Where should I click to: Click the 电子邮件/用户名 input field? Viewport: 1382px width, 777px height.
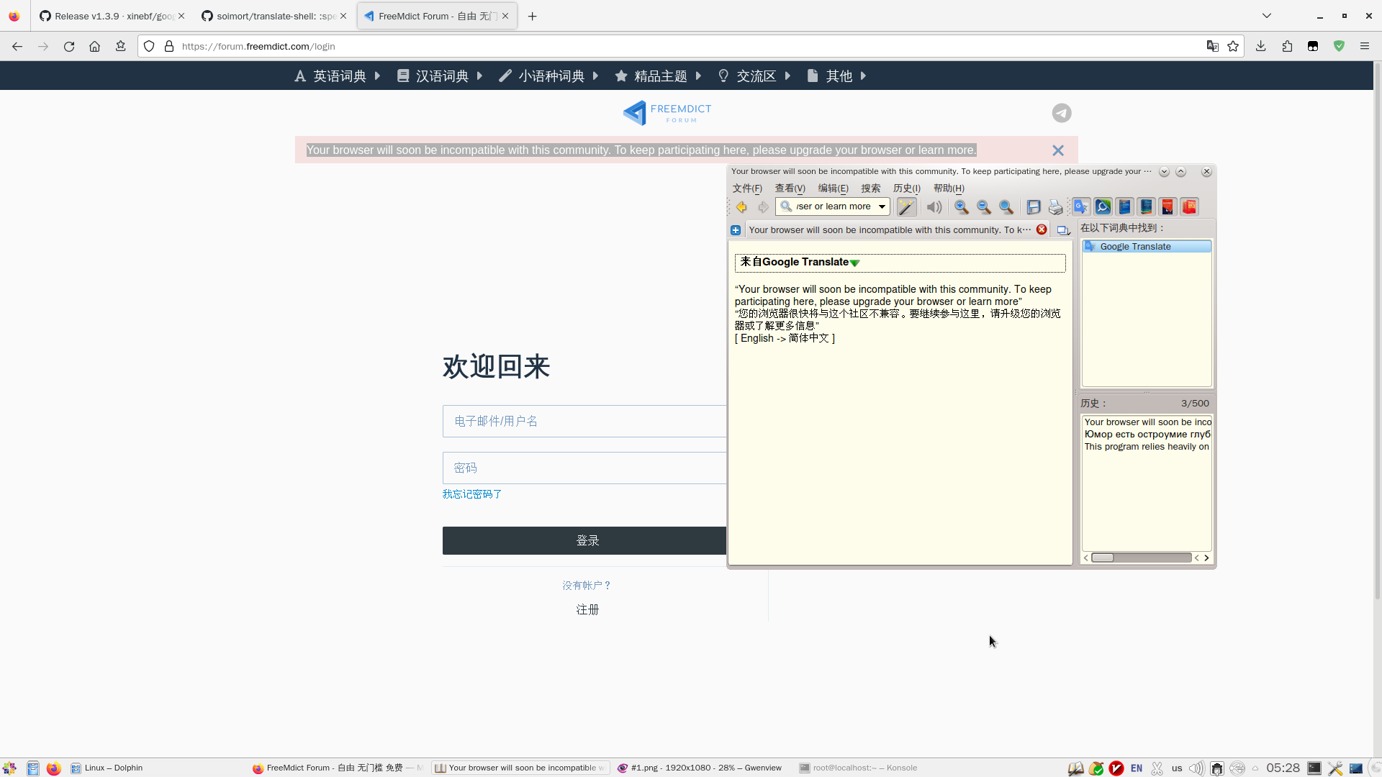pos(584,422)
